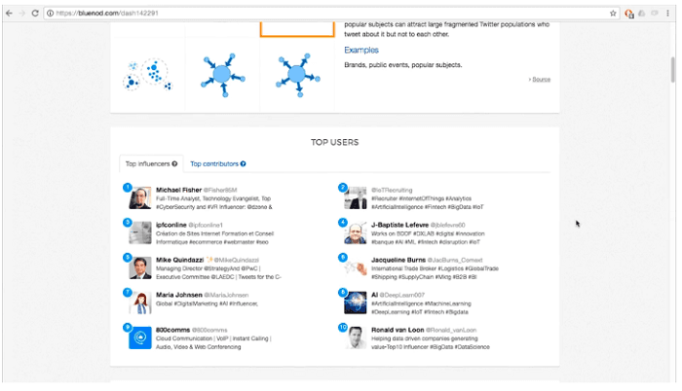Open ipfconline's avatar image

point(140,232)
